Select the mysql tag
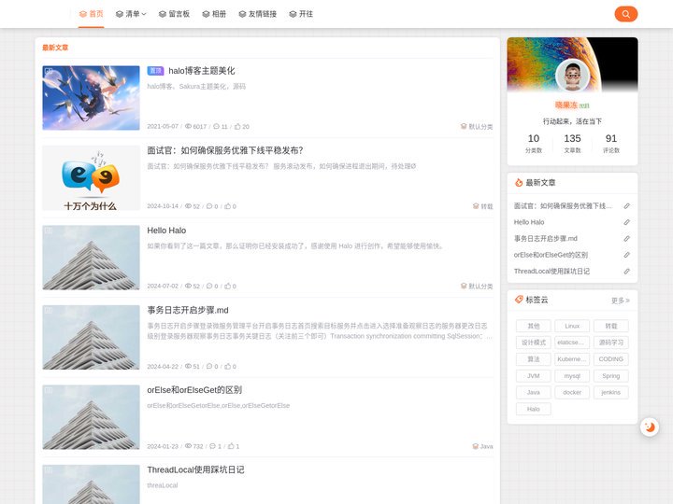The width and height of the screenshot is (673, 504). [x=572, y=376]
